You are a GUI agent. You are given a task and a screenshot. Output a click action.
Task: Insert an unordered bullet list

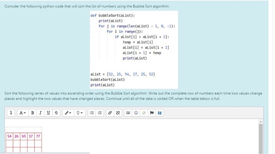pyautogui.click(x=92, y=113)
